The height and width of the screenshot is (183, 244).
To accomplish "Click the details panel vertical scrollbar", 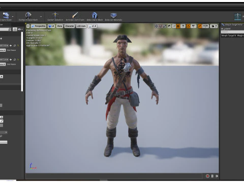I will click(x=22, y=62).
